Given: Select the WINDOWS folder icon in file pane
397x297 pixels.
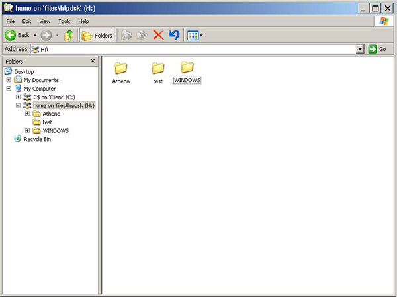Looking at the screenshot, I should (x=187, y=67).
